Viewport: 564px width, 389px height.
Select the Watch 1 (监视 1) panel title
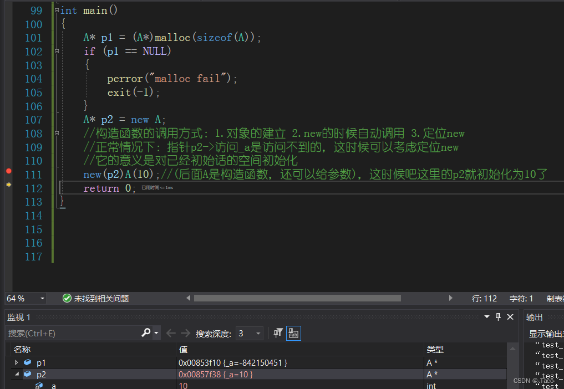click(x=19, y=317)
